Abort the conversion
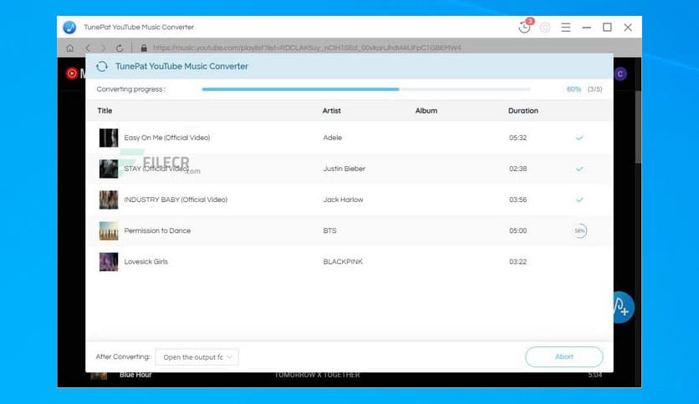Viewport: 699px width, 404px height. click(x=564, y=356)
